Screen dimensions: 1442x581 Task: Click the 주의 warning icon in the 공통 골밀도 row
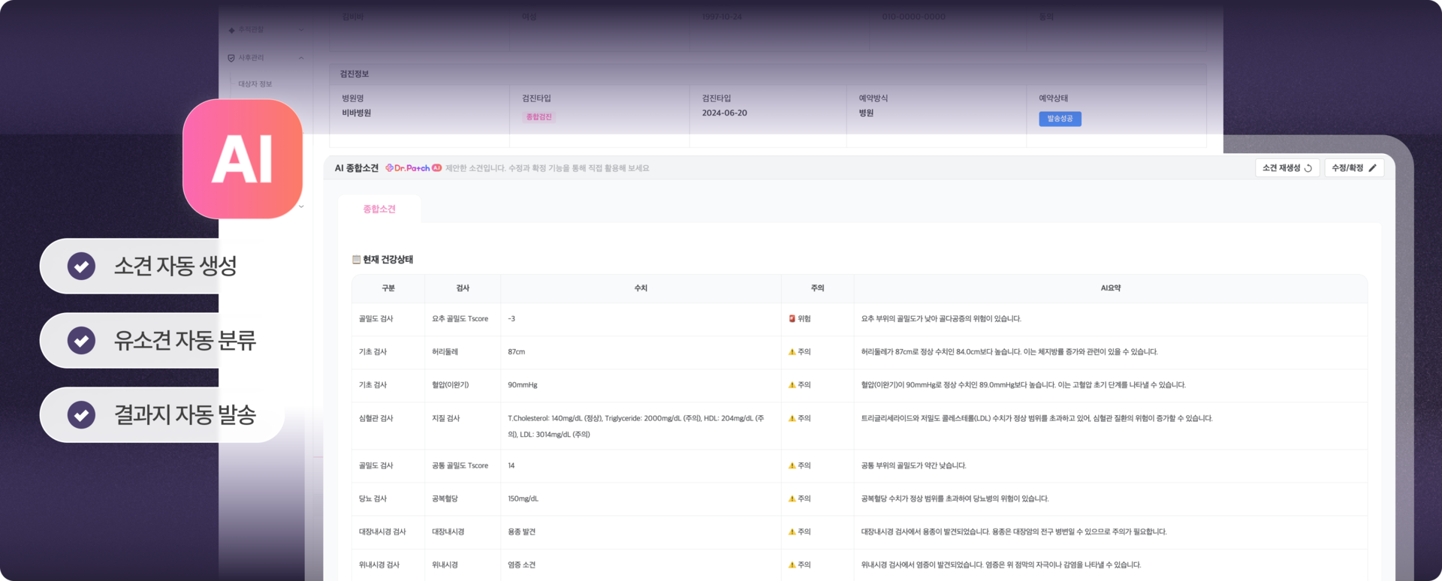pyautogui.click(x=792, y=465)
